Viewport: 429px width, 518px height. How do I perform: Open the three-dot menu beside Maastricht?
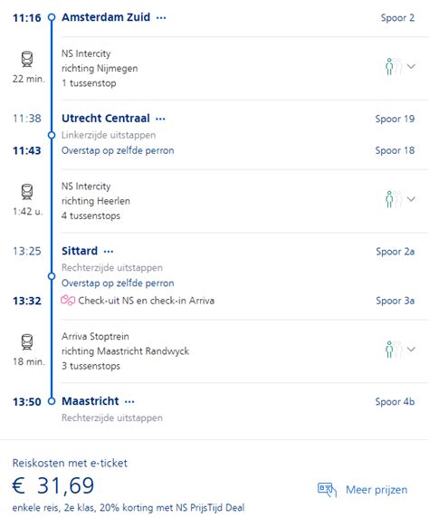129,402
